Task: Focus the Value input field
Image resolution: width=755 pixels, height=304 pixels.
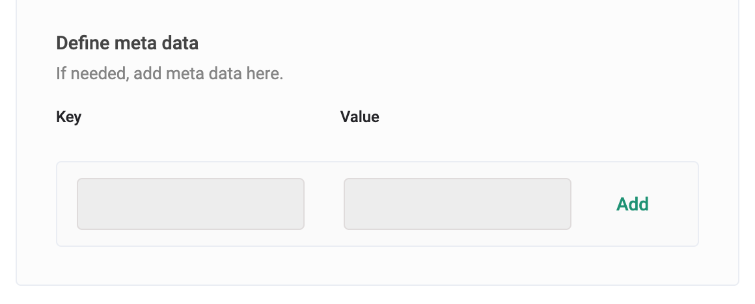Action: tap(458, 204)
